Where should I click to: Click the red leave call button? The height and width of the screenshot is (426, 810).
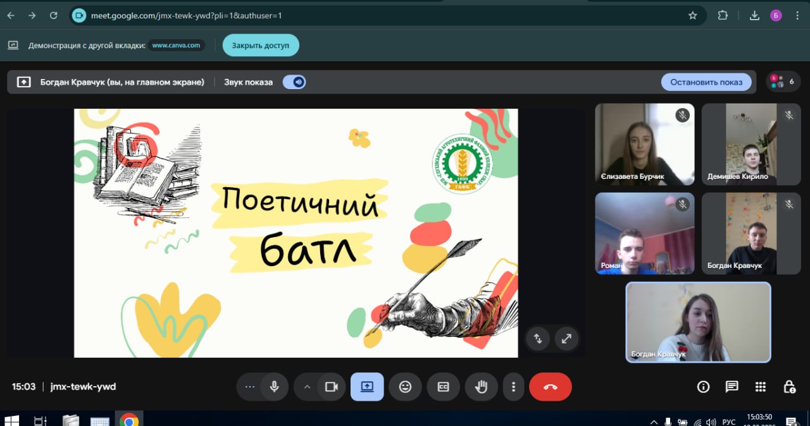tap(550, 387)
